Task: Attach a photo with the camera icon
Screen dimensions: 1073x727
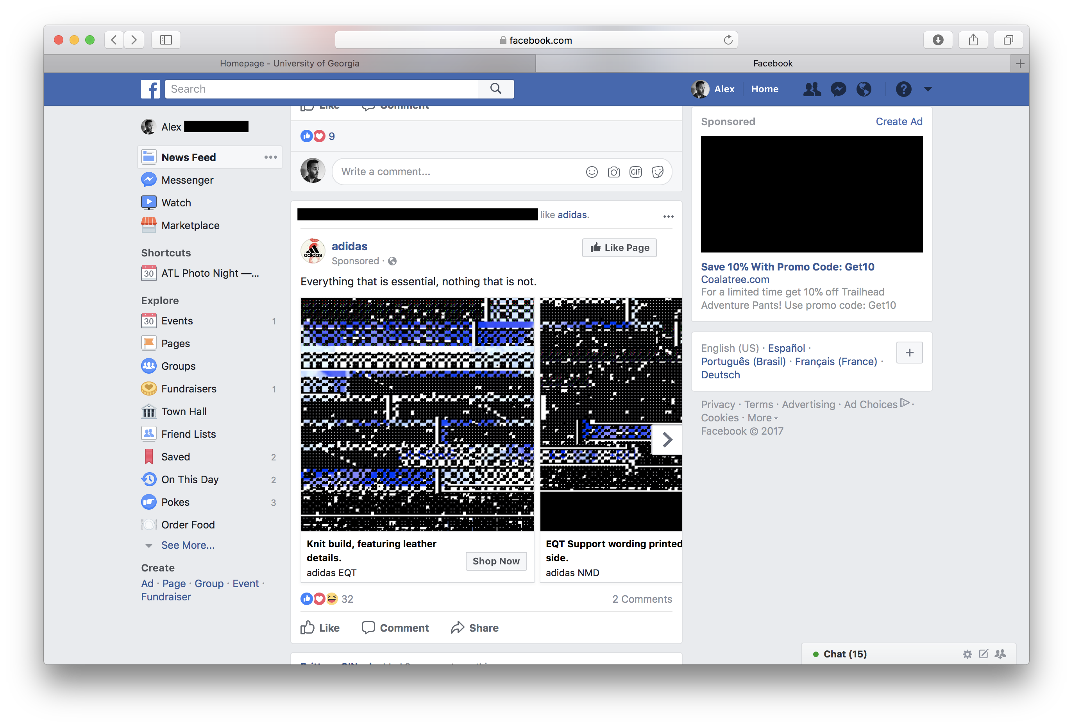Action: 613,172
